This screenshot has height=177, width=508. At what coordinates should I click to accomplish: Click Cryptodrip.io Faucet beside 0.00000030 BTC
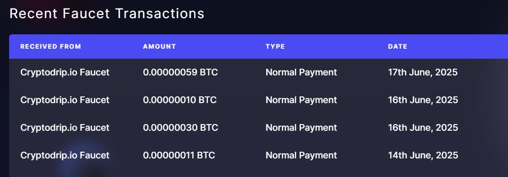tap(65, 128)
